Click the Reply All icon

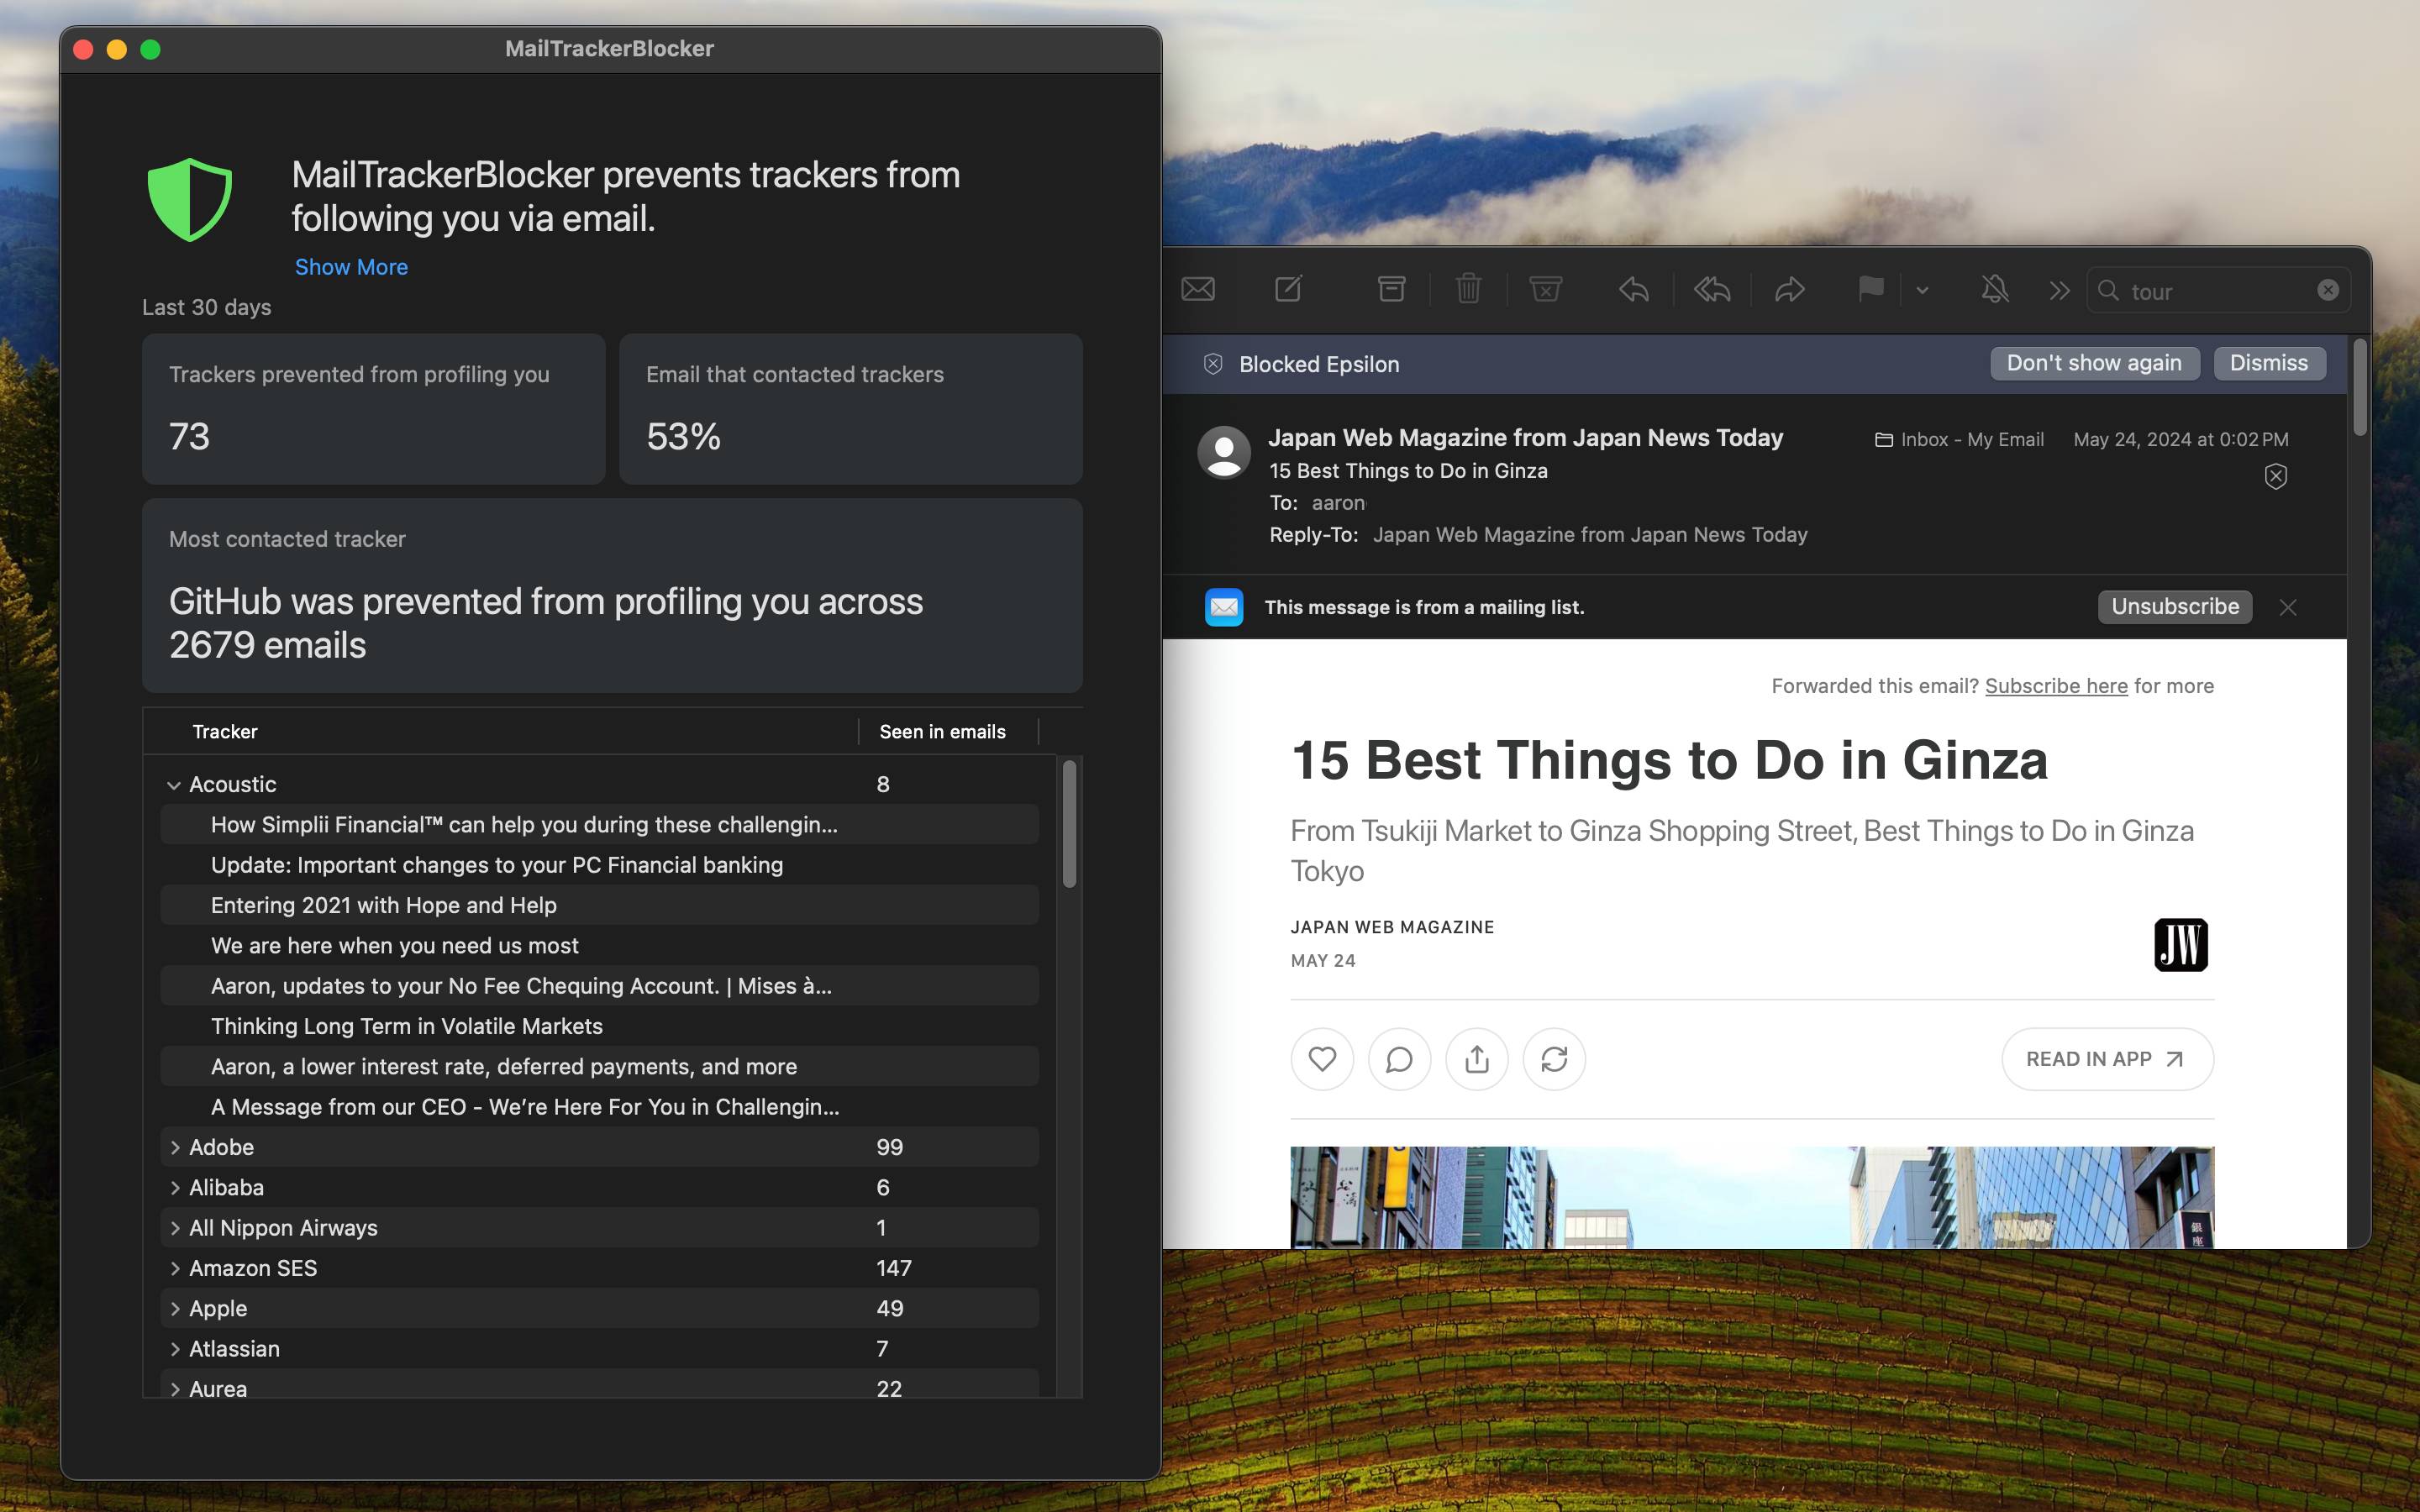1712,290
